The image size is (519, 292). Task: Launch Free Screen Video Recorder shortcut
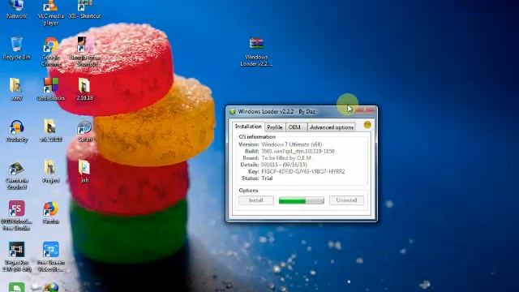coord(50,256)
